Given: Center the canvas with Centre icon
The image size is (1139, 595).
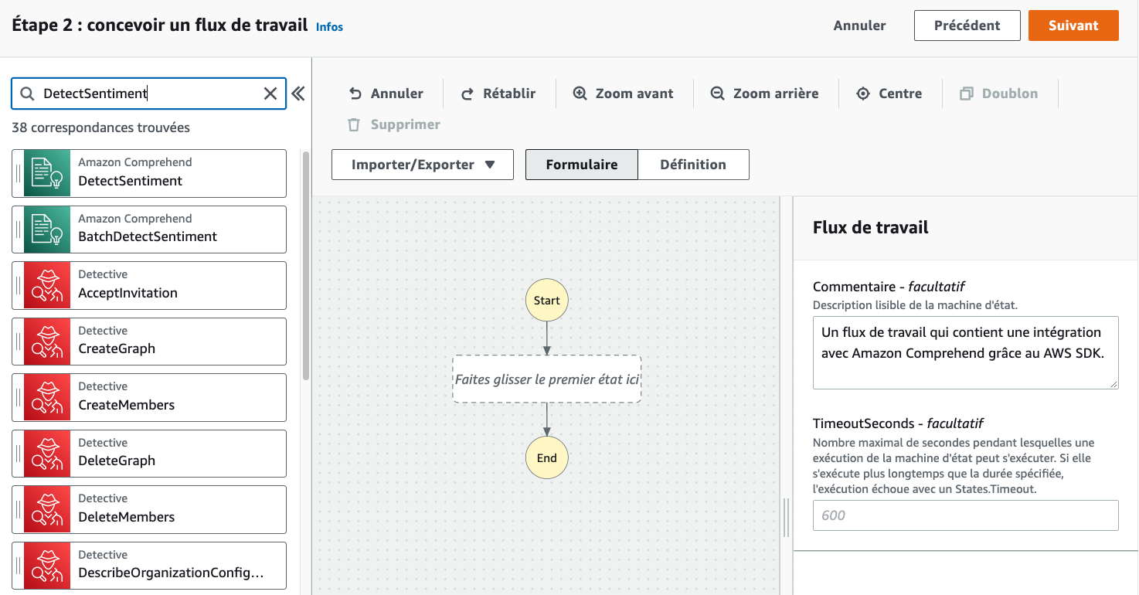Looking at the screenshot, I should (x=863, y=93).
